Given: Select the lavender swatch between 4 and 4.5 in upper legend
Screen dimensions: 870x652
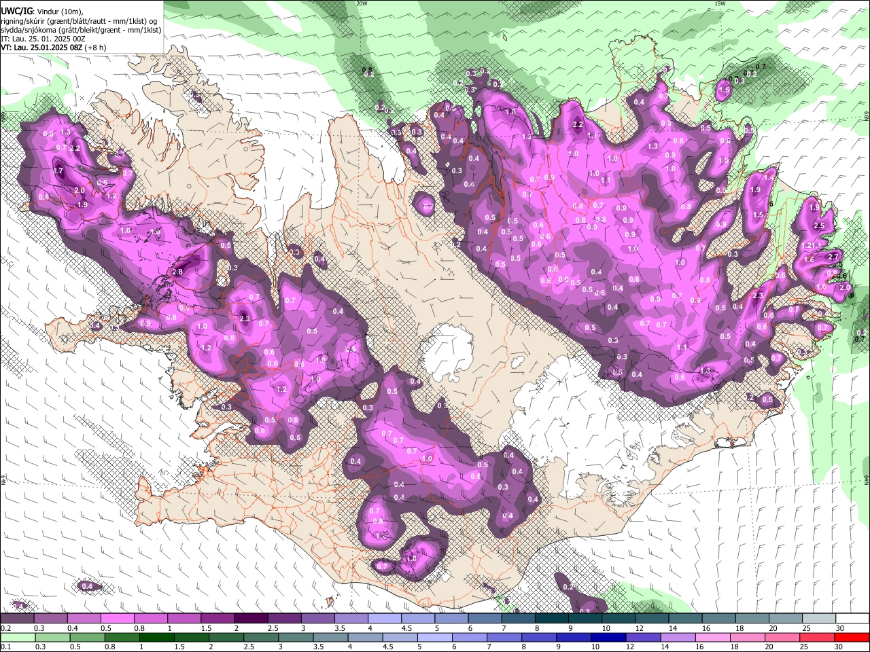Looking at the screenshot, I should pyautogui.click(x=384, y=618).
